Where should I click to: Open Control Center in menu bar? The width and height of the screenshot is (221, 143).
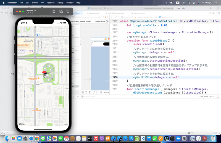pyautogui.click(x=194, y=3)
